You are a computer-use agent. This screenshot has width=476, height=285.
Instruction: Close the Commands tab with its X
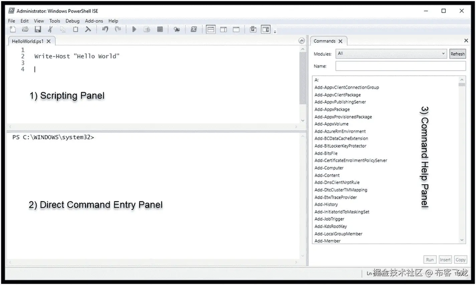[x=340, y=41]
